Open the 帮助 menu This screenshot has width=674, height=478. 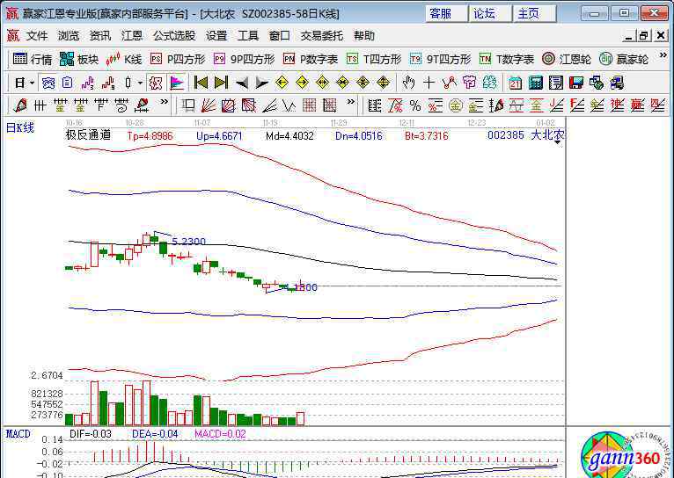(364, 36)
